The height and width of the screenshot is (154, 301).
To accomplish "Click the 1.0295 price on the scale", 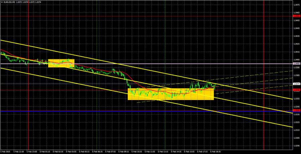I will click(x=296, y=146).
